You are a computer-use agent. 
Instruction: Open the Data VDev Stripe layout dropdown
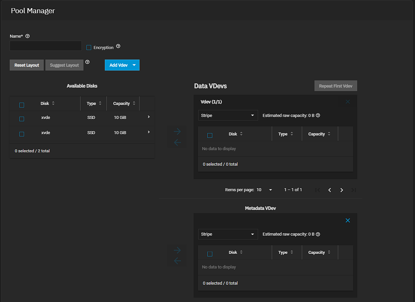tap(228, 116)
